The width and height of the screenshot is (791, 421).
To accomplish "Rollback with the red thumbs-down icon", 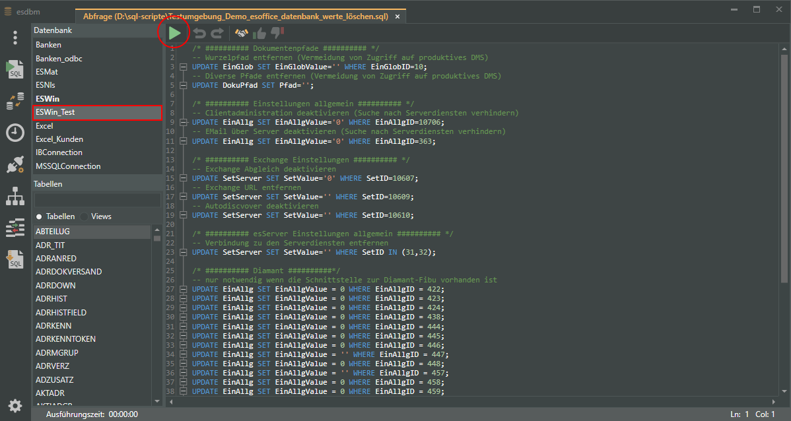I will pos(277,32).
